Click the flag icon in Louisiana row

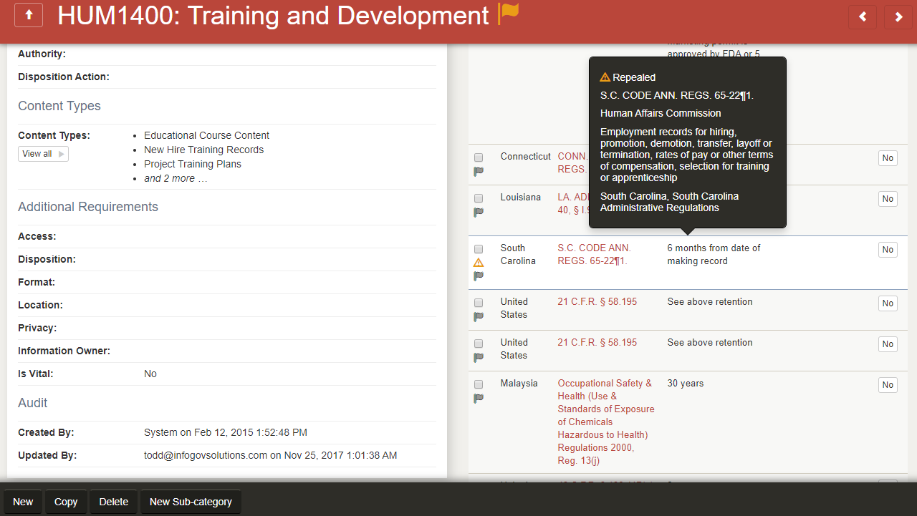(x=479, y=213)
